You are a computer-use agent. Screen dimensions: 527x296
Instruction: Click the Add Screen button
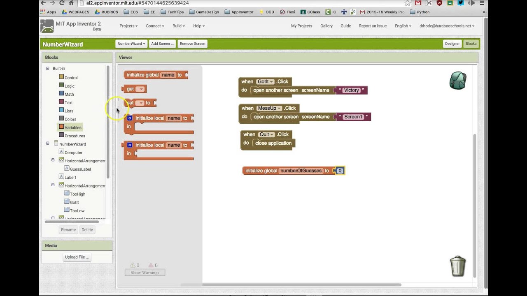click(x=162, y=44)
